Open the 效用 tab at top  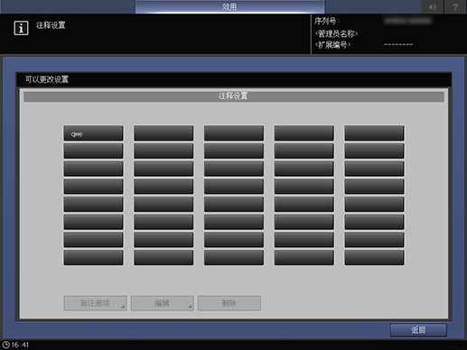click(229, 6)
